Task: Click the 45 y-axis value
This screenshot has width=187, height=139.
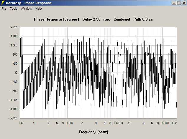Action: coord(15,63)
